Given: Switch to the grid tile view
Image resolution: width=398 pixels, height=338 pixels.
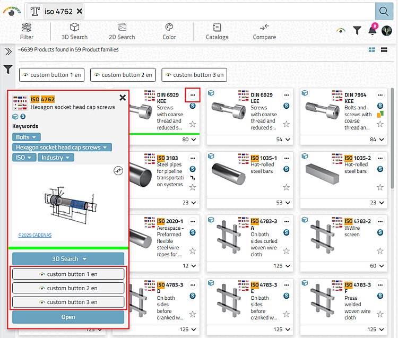Looking at the screenshot, I should coord(372,50).
